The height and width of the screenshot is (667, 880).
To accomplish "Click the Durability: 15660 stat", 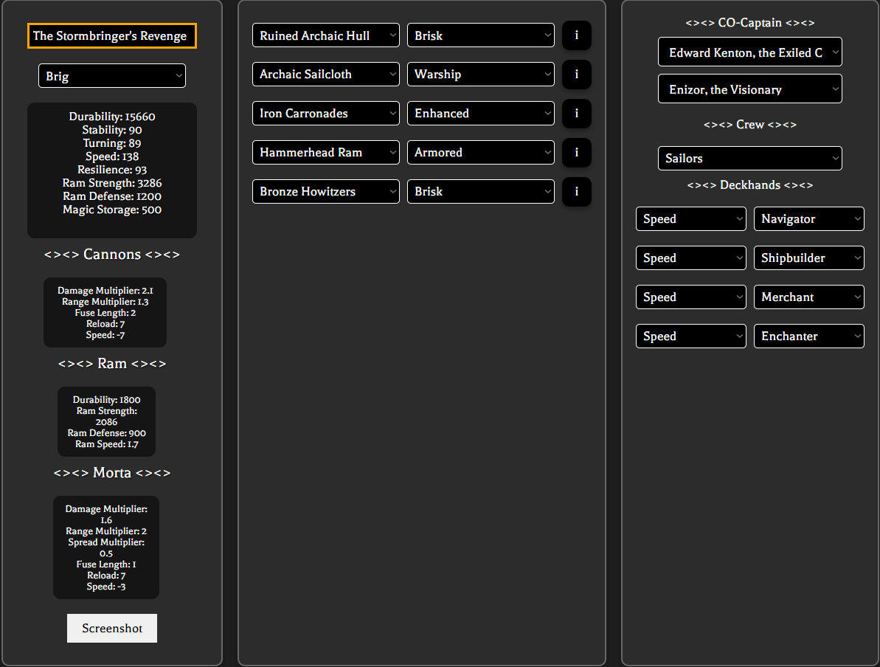I will [112, 117].
